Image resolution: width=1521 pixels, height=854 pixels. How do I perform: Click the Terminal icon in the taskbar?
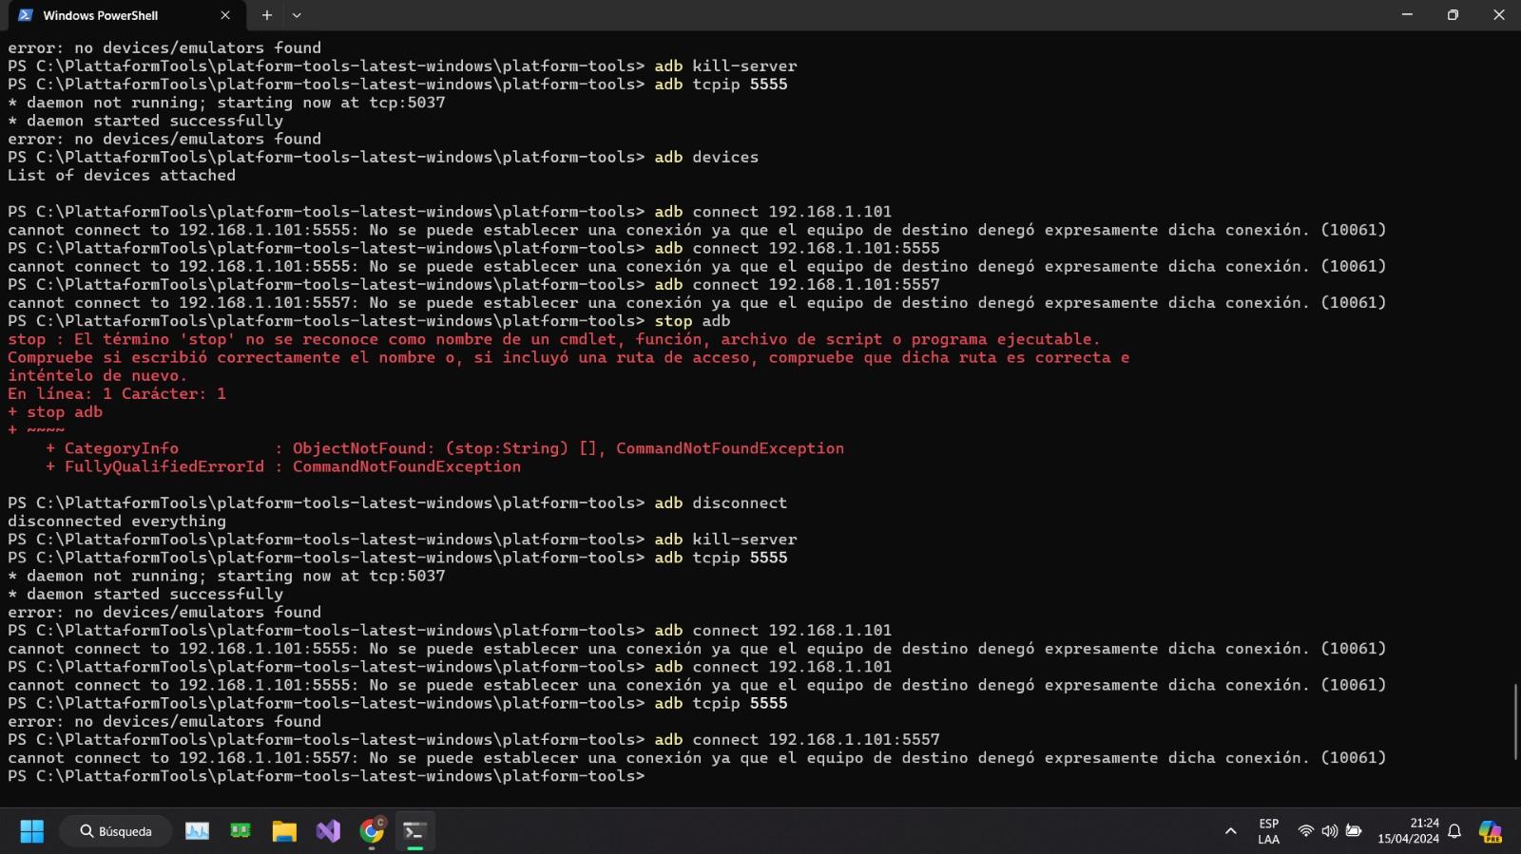pyautogui.click(x=414, y=831)
